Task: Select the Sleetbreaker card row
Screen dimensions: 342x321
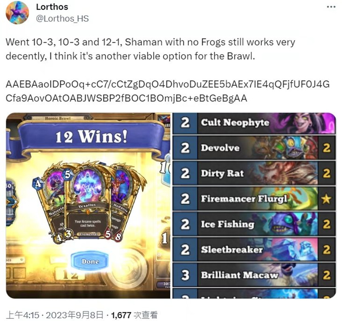Action: (x=254, y=249)
